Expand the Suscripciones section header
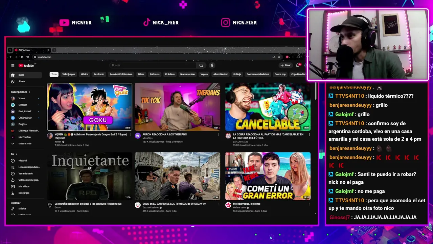Viewport: 433px width, 244px height. click(x=21, y=92)
